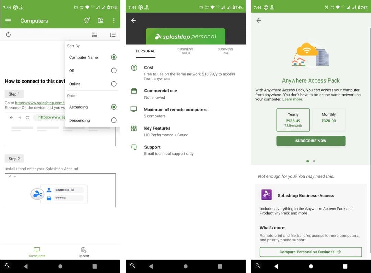The image size is (371, 273).
Task: Tap the Step 2 label
Action: click(x=14, y=159)
